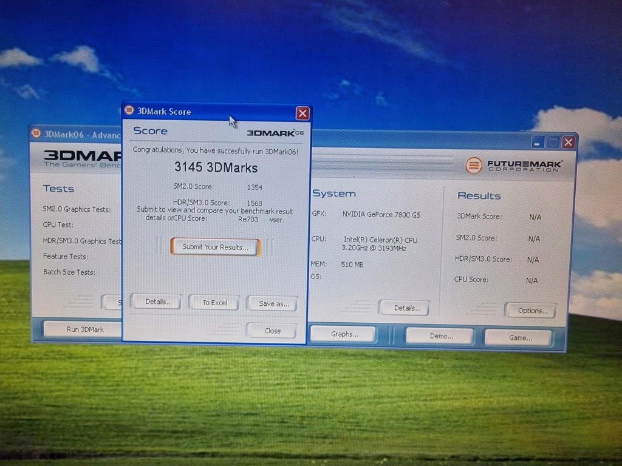Export score To Excel
Viewport: 622px width, 466px height.
214,303
